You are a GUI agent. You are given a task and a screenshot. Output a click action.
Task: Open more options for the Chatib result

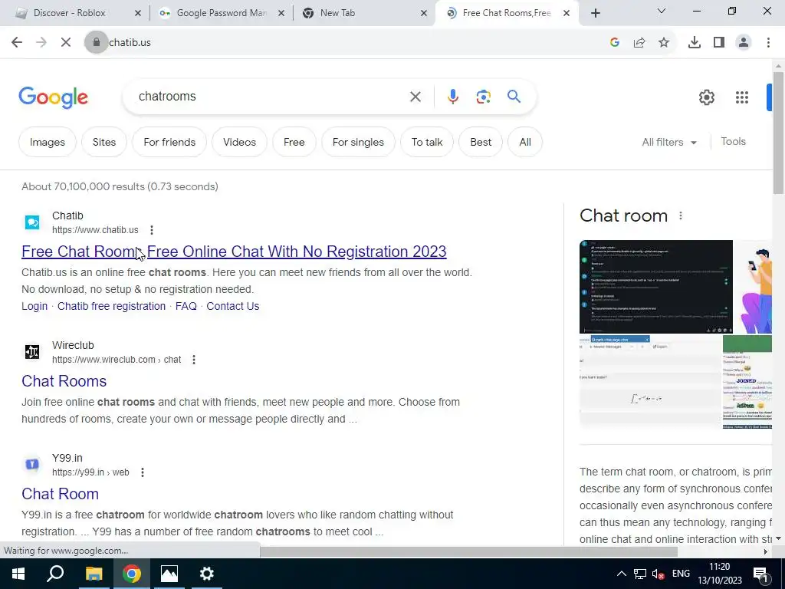(151, 230)
